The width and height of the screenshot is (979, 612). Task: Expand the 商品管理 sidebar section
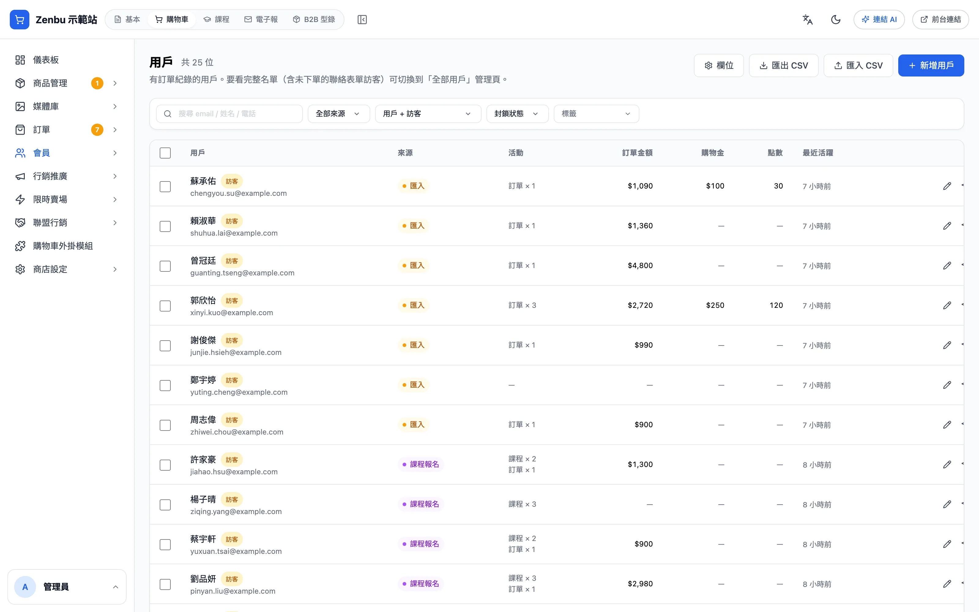[x=67, y=83]
